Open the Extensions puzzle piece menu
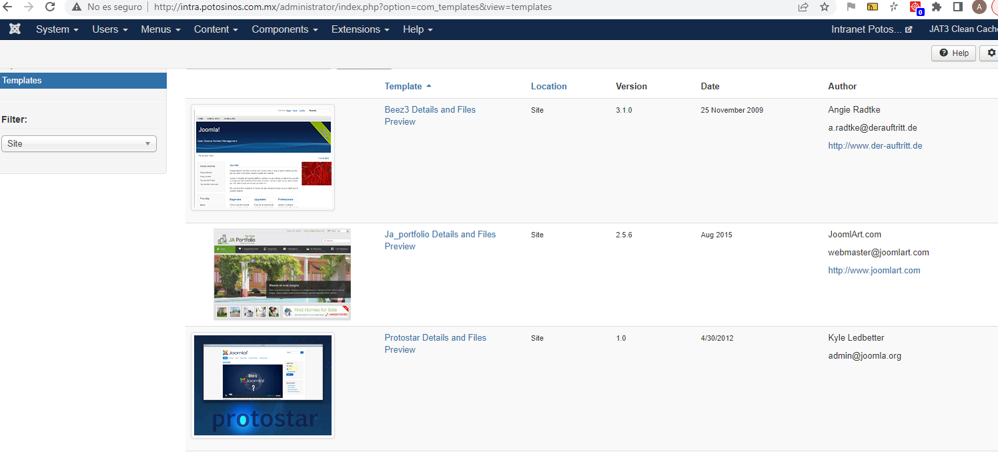 tap(937, 7)
